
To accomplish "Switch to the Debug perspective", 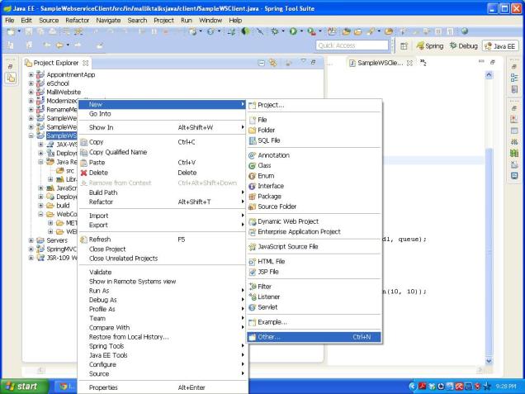I will click(462, 46).
